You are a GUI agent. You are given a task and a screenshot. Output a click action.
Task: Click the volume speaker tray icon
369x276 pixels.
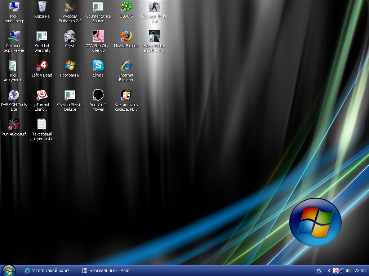pyautogui.click(x=348, y=271)
